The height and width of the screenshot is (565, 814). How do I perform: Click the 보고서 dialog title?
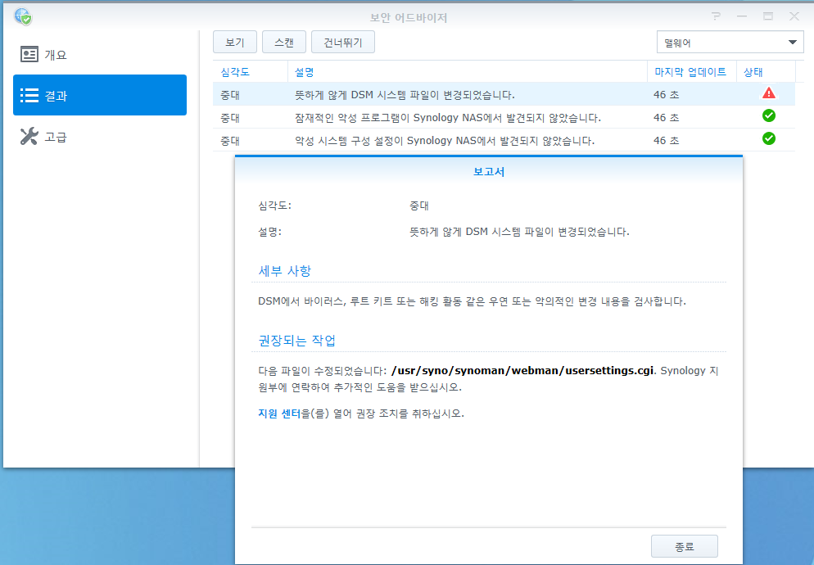click(489, 171)
